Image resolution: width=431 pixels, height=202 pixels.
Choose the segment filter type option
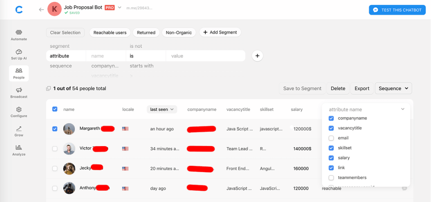60,46
